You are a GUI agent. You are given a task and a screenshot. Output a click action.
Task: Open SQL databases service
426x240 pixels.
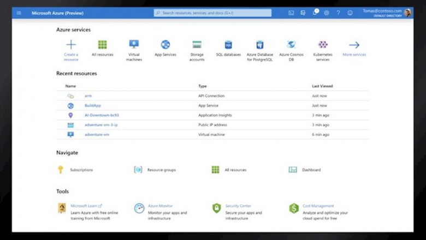[x=228, y=45]
